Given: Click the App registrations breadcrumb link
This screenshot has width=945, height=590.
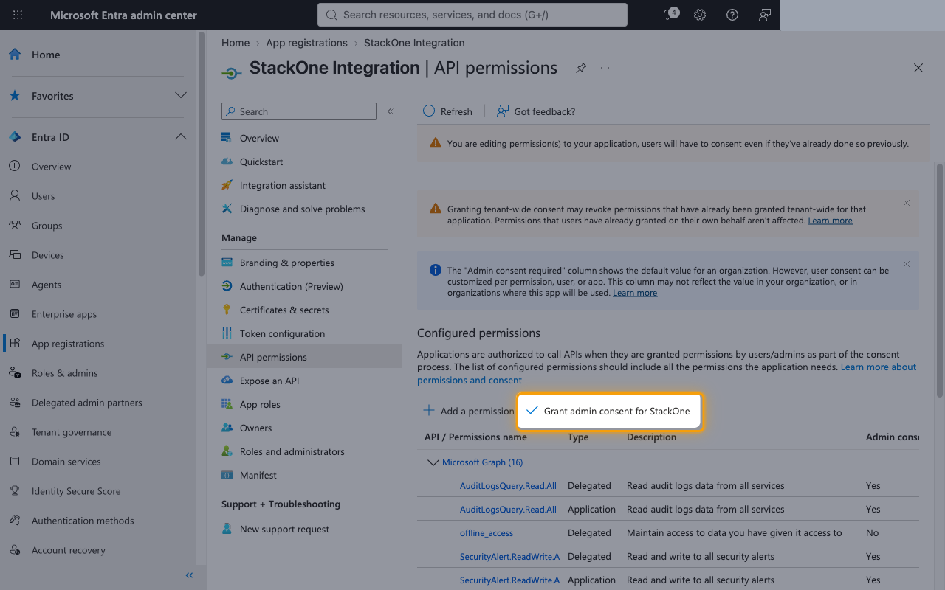Looking at the screenshot, I should tap(306, 43).
